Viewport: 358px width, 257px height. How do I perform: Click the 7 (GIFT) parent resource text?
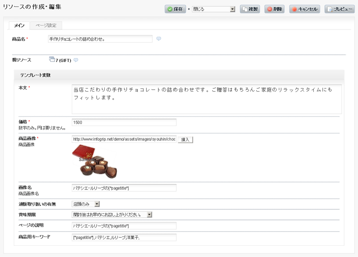[x=64, y=60]
